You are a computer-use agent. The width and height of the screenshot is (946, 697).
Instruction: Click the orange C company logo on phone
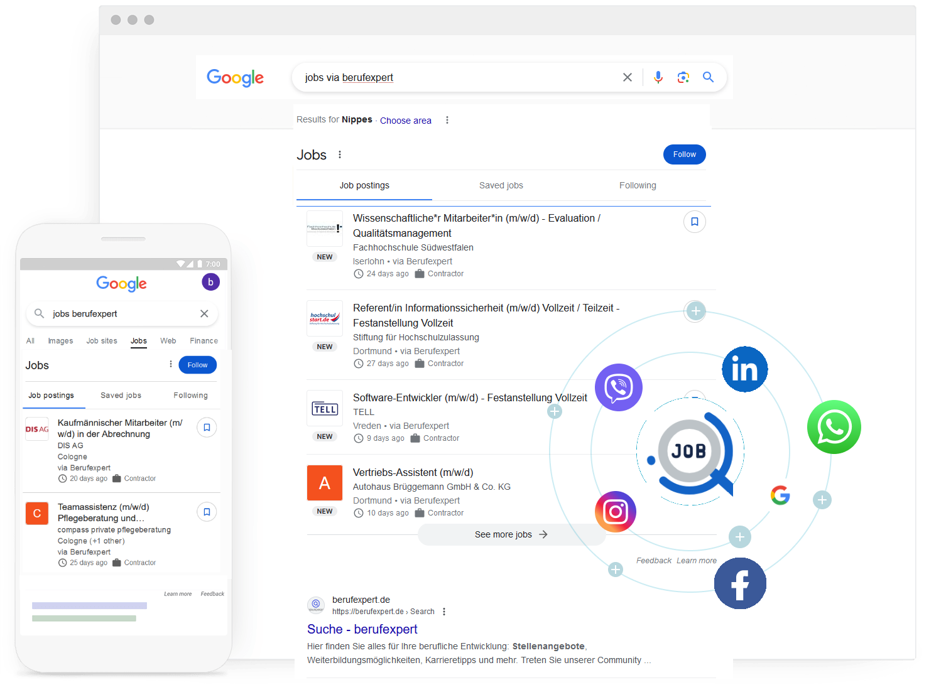pos(37,513)
